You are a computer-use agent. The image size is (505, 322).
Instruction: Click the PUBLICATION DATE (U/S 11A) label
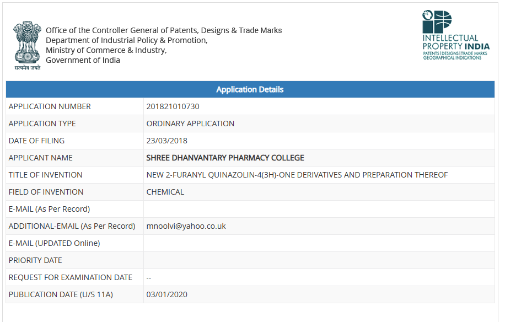click(x=61, y=294)
